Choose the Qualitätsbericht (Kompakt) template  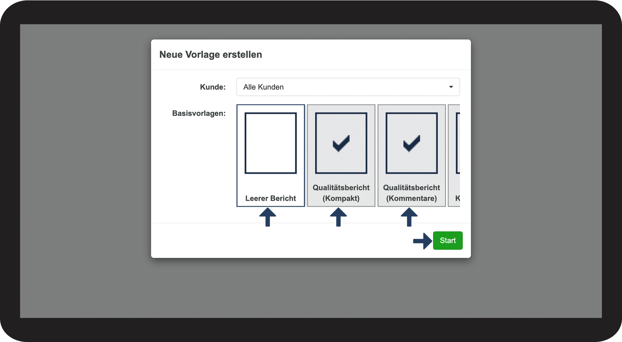[x=341, y=155]
